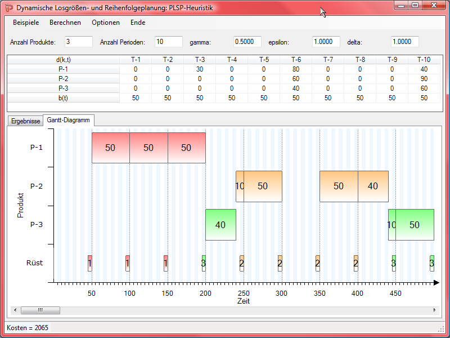450x338 pixels.
Task: Click the resize grip in status bar corner
Action: click(440, 328)
